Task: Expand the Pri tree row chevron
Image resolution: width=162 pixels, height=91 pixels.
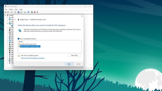Action: (7, 46)
